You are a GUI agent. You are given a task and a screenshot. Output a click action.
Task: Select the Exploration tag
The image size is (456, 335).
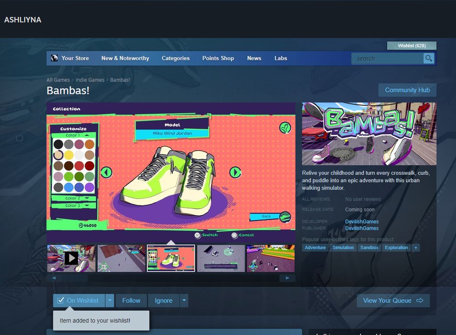396,248
